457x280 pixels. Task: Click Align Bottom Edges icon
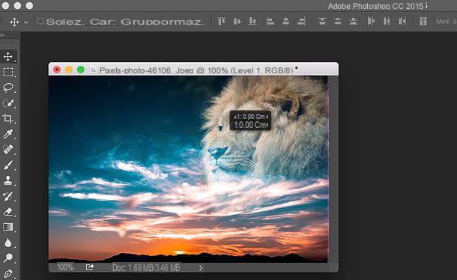coord(252,21)
